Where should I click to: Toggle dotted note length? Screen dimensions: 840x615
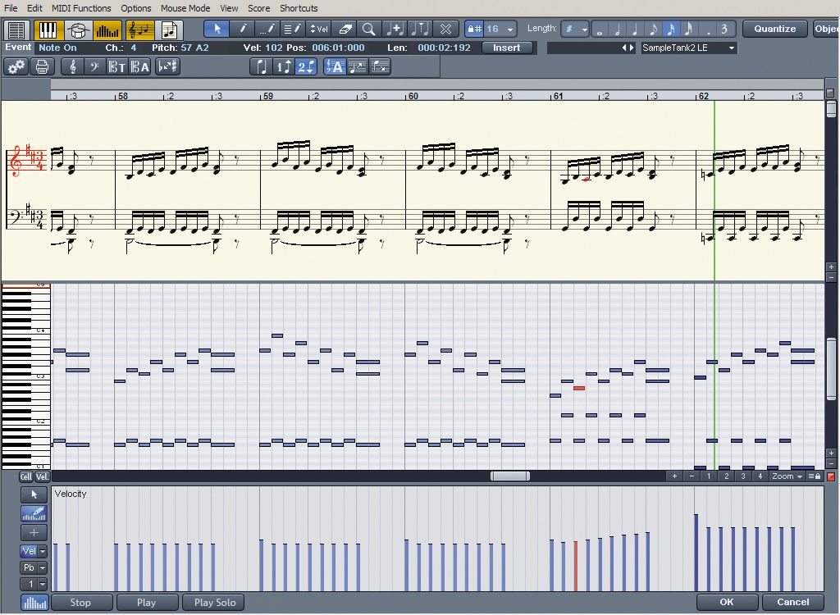coord(708,29)
